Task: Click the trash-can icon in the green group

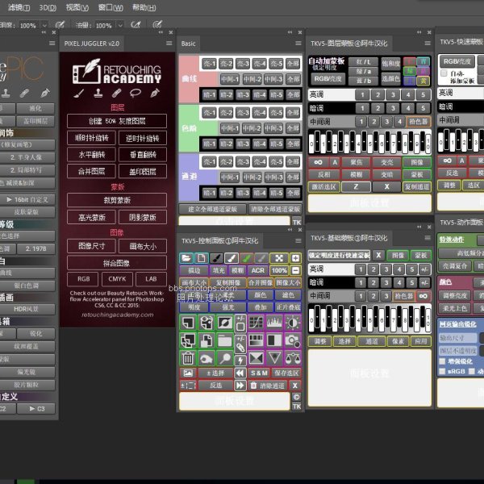Action: click(188, 358)
